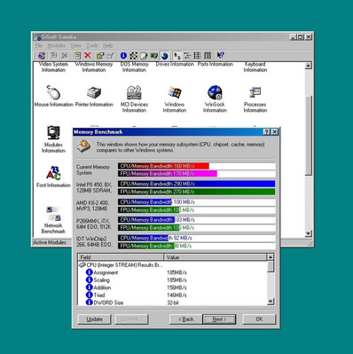This screenshot has height=354, width=353.
Task: Open the Modules menu
Action: click(x=57, y=45)
